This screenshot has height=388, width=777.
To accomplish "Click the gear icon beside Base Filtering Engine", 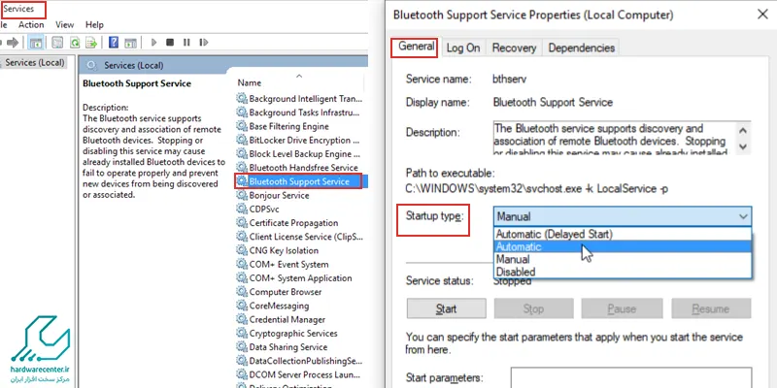I will click(x=242, y=126).
